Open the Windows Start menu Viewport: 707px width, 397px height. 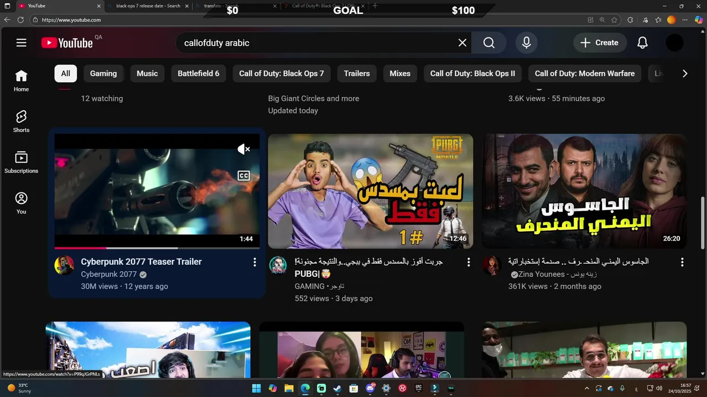click(256, 388)
